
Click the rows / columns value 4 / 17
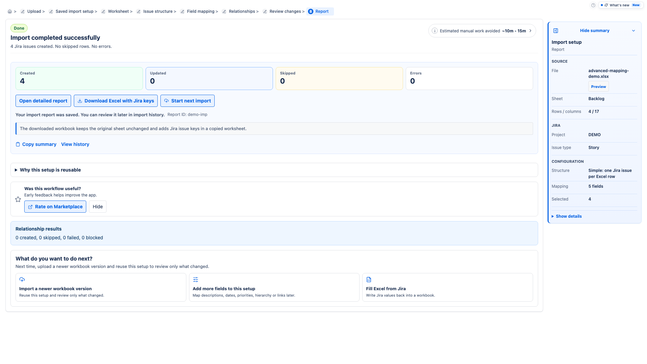pyautogui.click(x=593, y=112)
